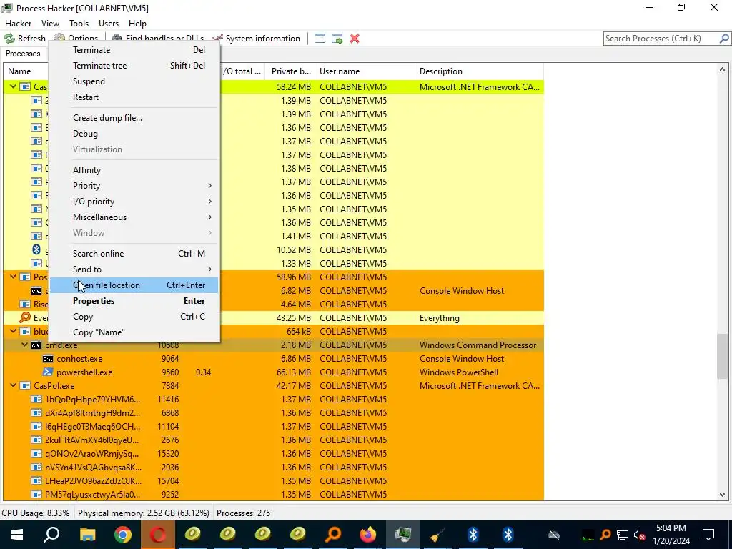
Task: Open the Help menu
Action: tap(137, 24)
